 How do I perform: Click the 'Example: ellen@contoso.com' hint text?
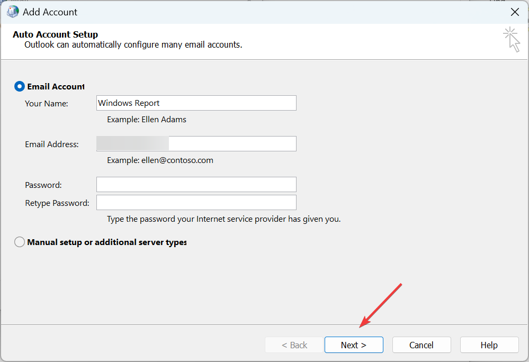click(160, 160)
